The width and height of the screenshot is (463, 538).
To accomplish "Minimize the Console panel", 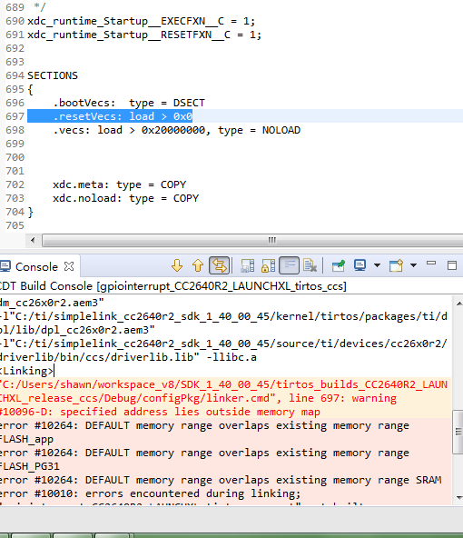I will click(x=431, y=264).
